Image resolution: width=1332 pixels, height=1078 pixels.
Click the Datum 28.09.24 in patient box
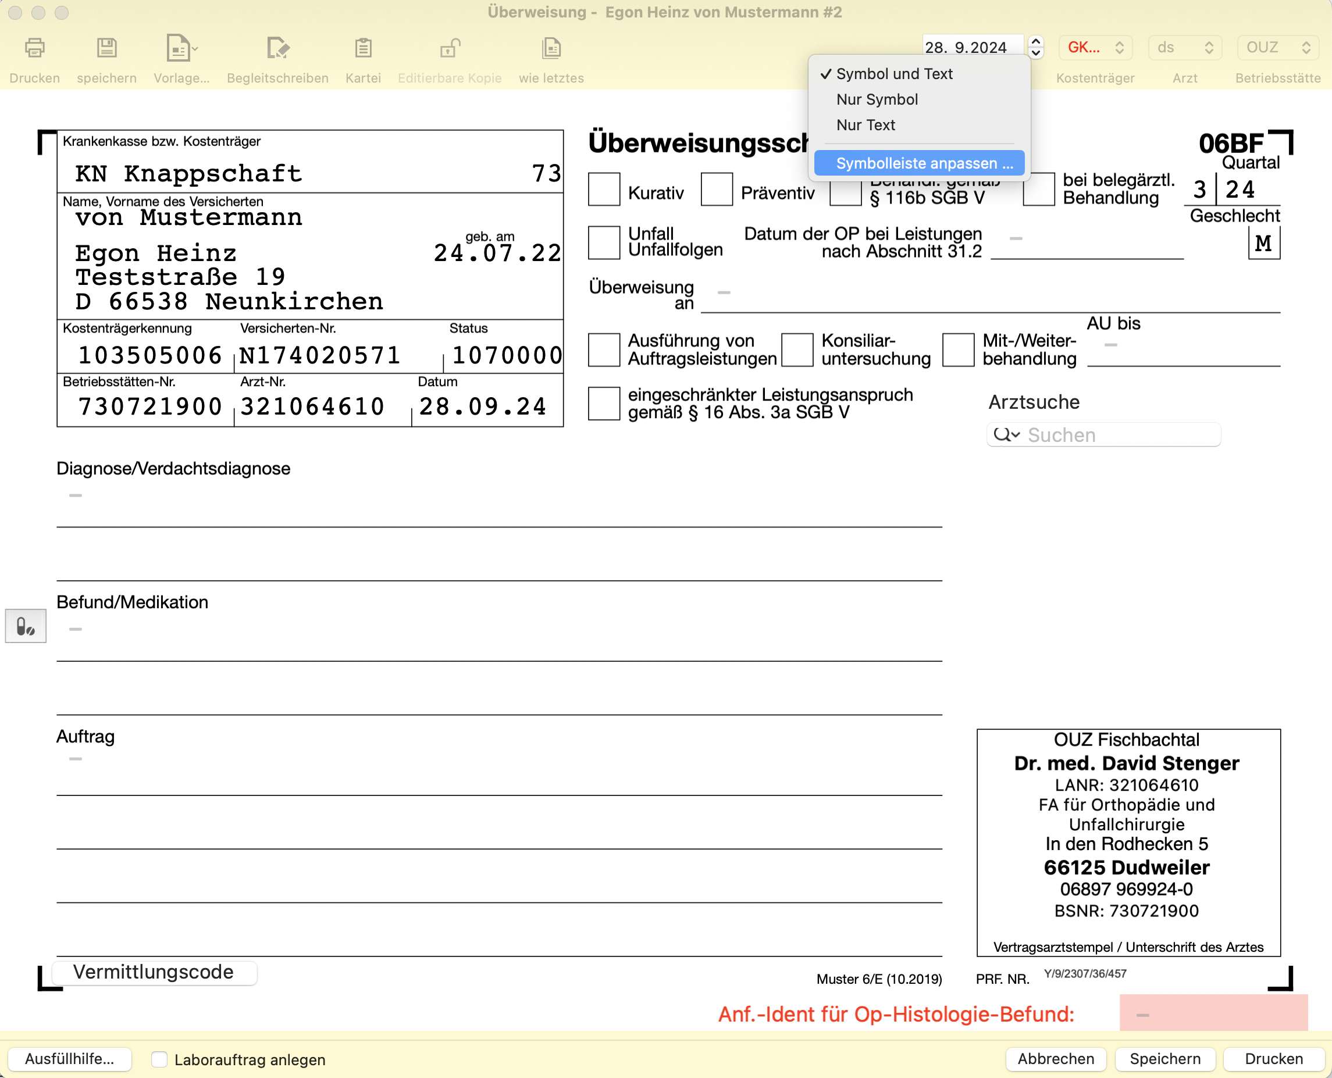click(x=483, y=407)
